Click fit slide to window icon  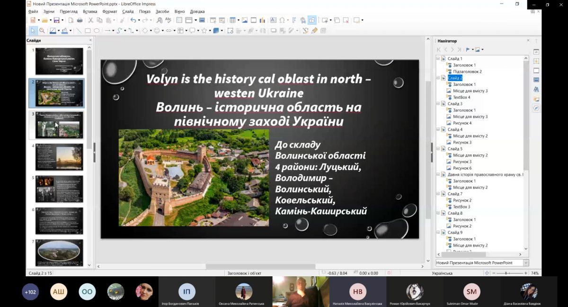click(x=487, y=273)
